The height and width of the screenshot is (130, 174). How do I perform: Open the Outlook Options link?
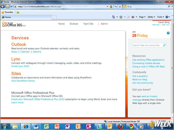(x=37, y=52)
